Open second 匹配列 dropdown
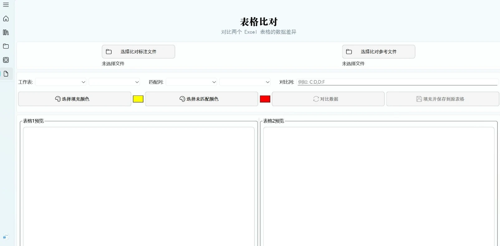This screenshot has height=246, width=500. [245, 82]
